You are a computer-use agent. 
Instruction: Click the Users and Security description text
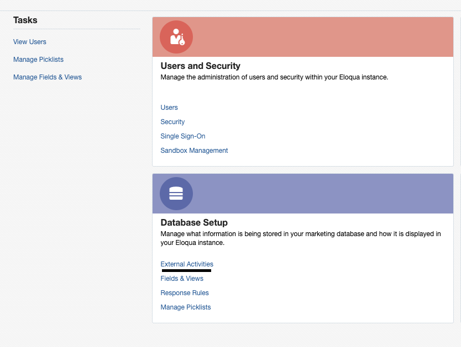pos(274,77)
